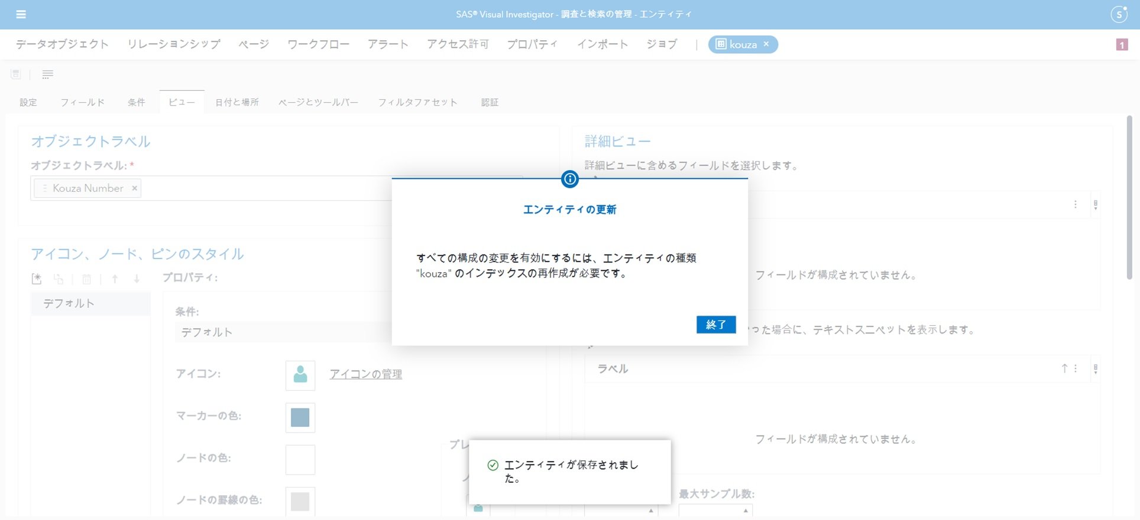The height and width of the screenshot is (520, 1140).
Task: Click sort arrow in ラベル header
Action: 1064,368
